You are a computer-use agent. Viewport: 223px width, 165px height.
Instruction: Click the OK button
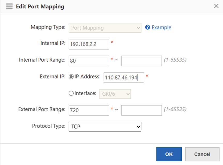[x=169, y=154]
